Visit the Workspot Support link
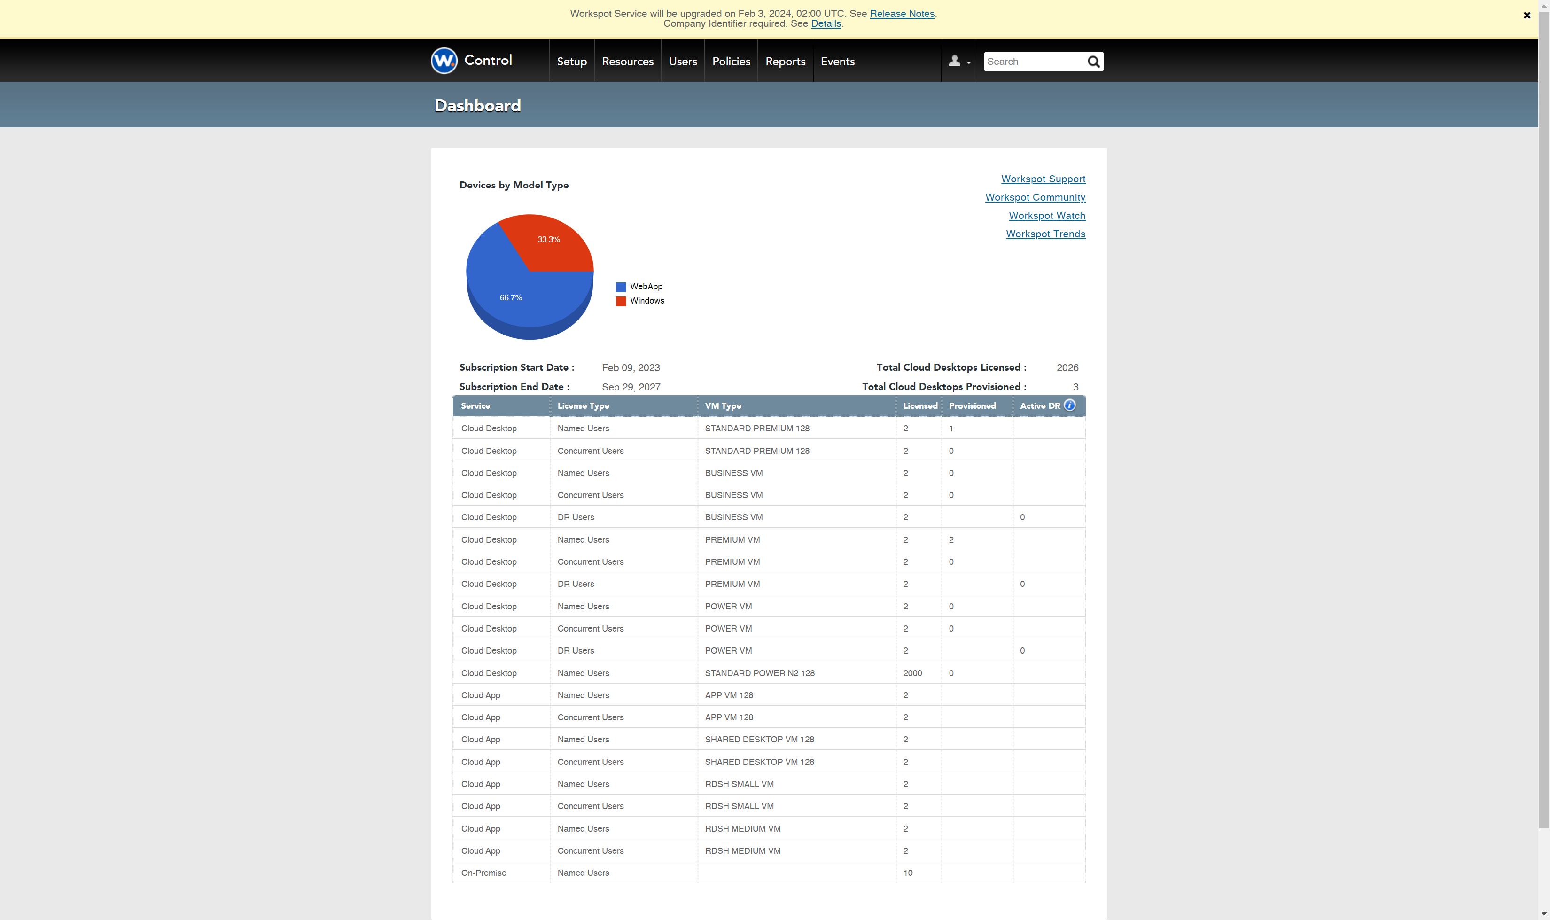This screenshot has height=920, width=1550. coord(1043,179)
